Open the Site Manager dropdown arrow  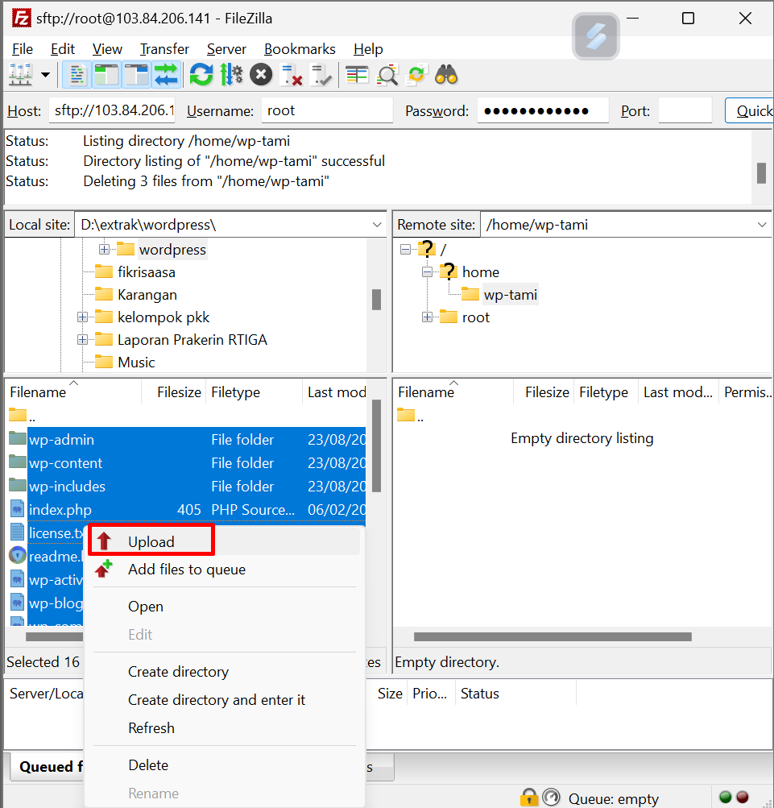click(x=46, y=75)
